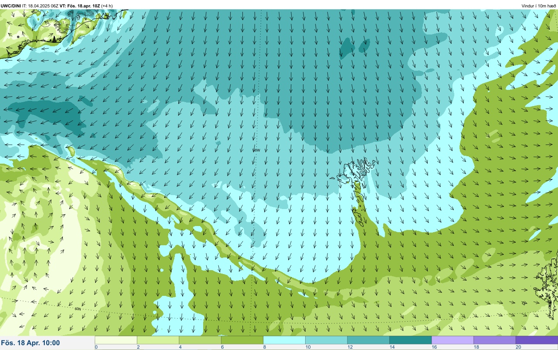Click the legend tick label '6'
The width and height of the screenshot is (558, 350).
(222, 347)
